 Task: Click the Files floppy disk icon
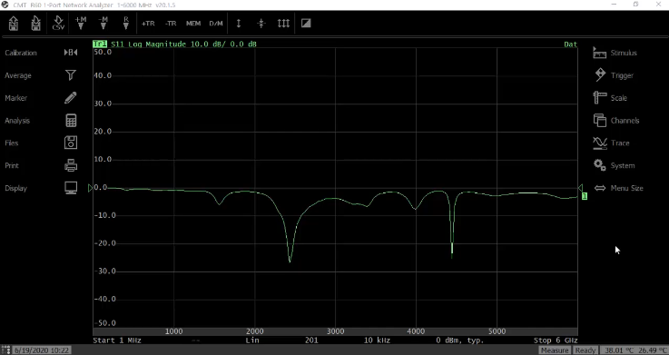71,143
